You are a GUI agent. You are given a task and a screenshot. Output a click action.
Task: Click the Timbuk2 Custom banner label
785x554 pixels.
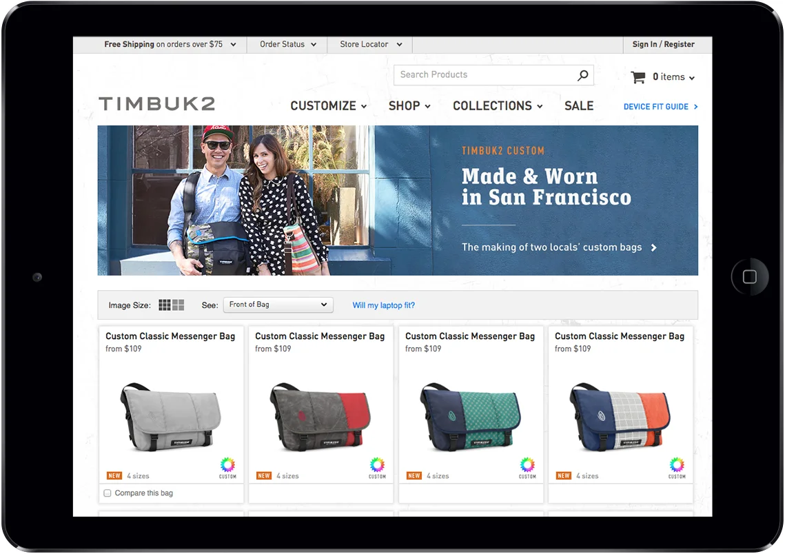click(x=502, y=151)
